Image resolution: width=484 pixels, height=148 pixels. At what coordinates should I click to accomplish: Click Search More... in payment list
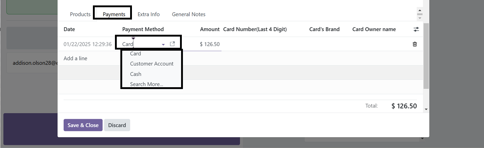tap(146, 84)
